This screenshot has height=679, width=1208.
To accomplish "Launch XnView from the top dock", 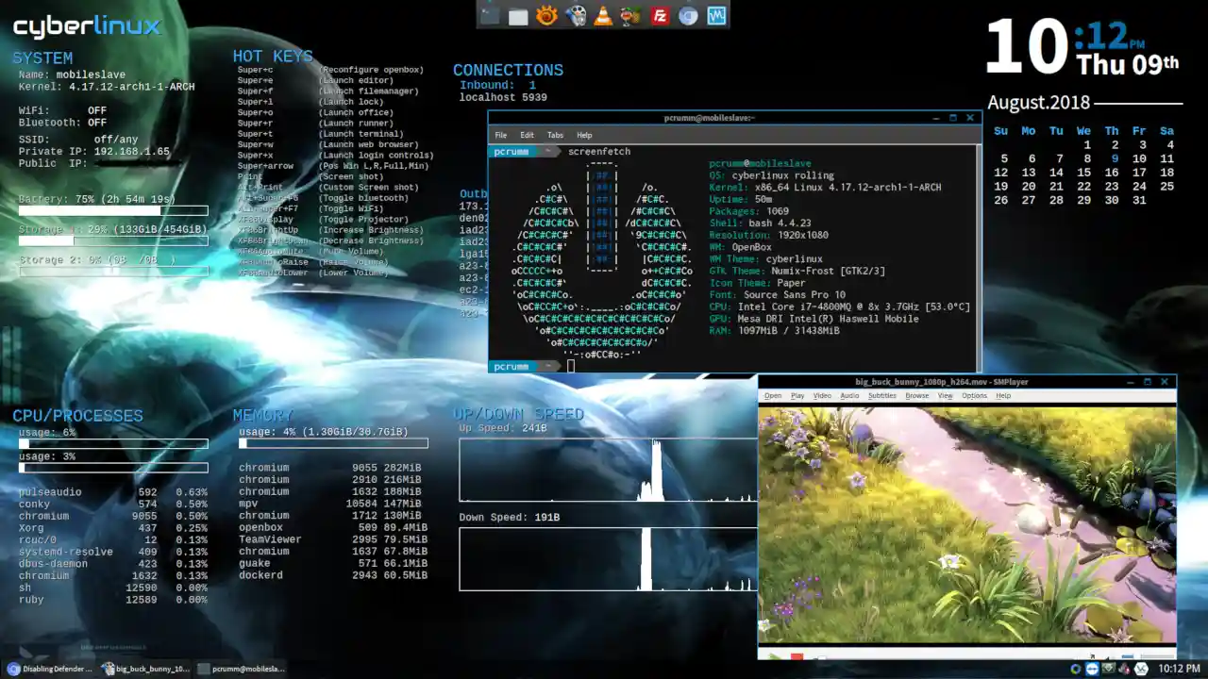I will (x=546, y=15).
